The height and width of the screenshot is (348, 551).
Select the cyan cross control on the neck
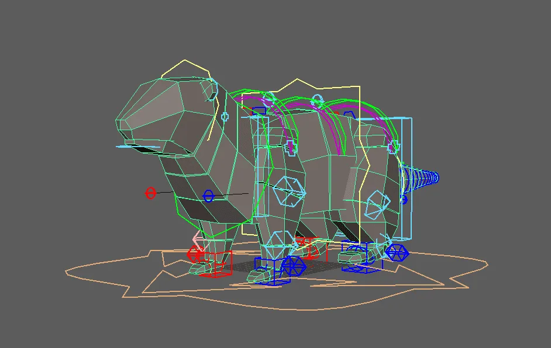pyautogui.click(x=224, y=116)
